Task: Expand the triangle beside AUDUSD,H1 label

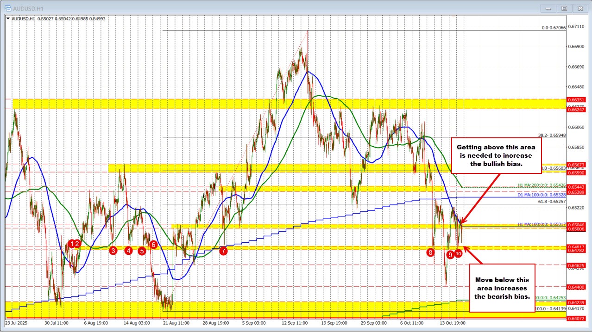Action: tap(8, 18)
